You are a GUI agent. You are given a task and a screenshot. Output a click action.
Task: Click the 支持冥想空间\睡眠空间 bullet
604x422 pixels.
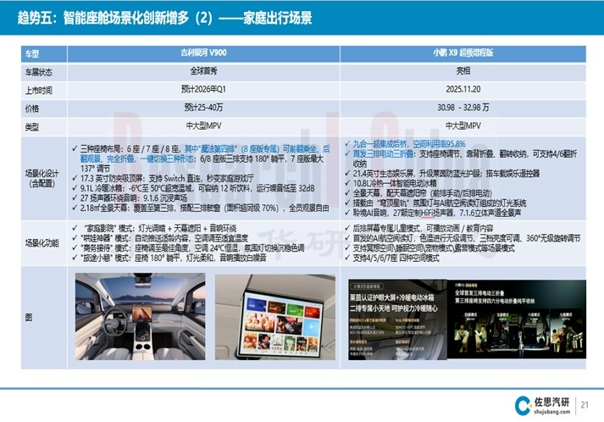pos(429,247)
